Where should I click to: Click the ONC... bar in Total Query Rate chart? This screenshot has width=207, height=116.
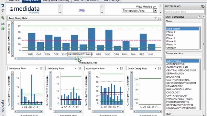pos(109,40)
